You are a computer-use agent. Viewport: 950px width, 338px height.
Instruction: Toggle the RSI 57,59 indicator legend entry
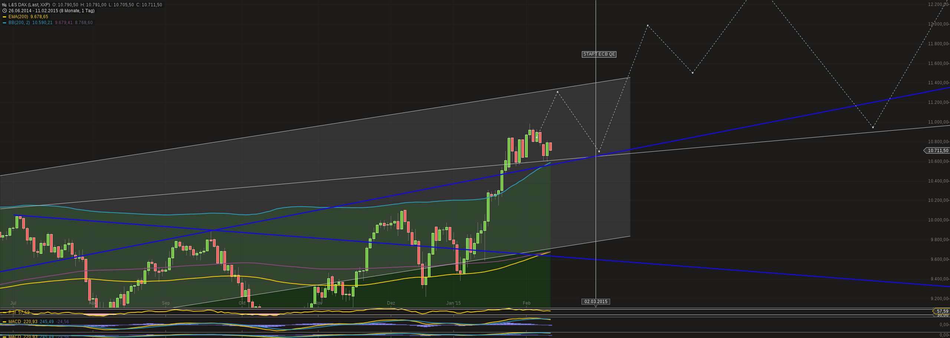(x=18, y=312)
